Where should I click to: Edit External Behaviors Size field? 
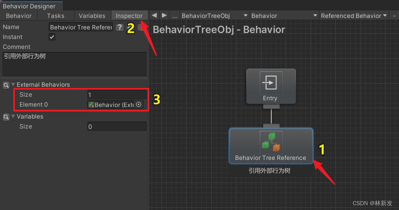click(x=117, y=95)
